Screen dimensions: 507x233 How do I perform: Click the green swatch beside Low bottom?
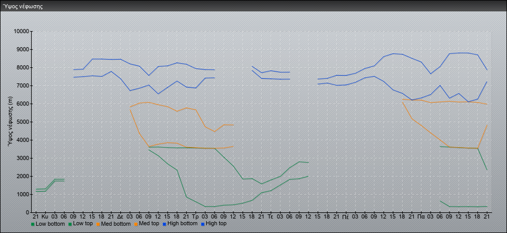[33, 224]
